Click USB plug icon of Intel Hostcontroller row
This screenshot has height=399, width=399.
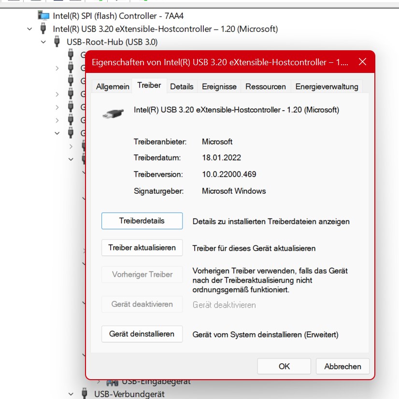coord(43,28)
